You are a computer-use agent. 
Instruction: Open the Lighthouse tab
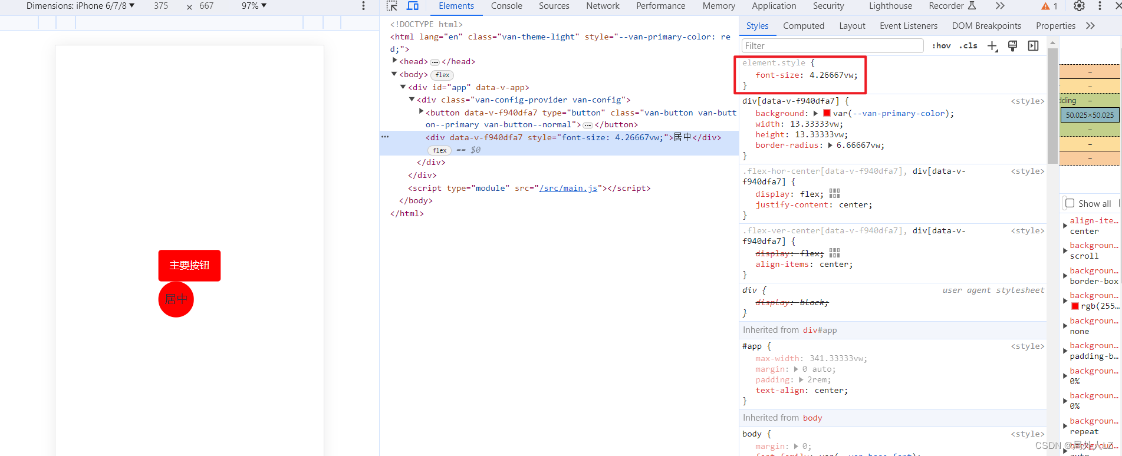890,6
